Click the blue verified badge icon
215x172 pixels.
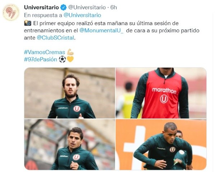pyautogui.click(x=64, y=8)
